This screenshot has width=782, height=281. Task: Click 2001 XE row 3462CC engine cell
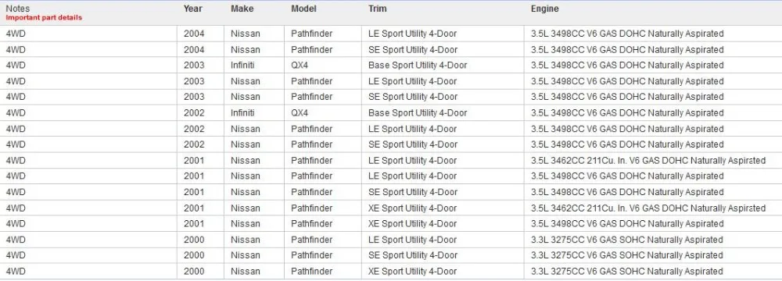[x=653, y=208]
